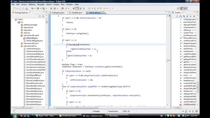Open the Navigate menu

pos(41,4)
